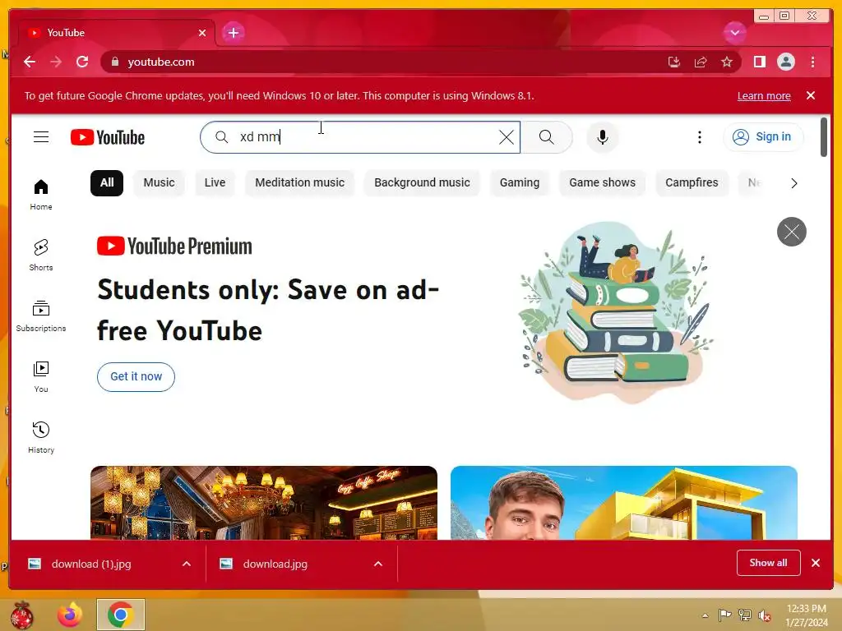
Task: Click the install app icon in address bar
Action: pos(674,62)
